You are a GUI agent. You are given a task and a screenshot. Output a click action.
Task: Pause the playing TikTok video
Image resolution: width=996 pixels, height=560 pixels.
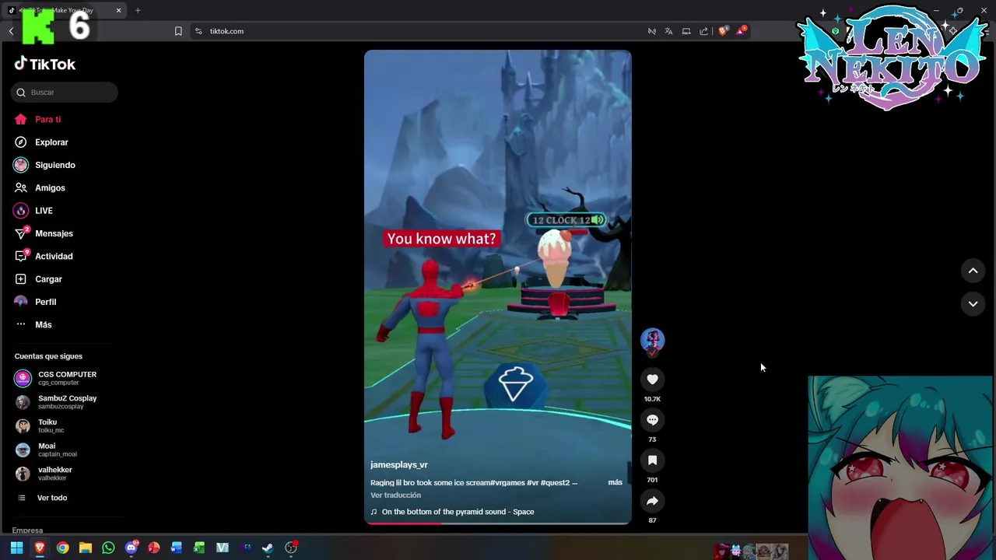(498, 287)
